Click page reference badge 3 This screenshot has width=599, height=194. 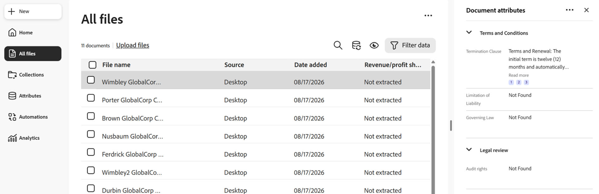point(526,83)
